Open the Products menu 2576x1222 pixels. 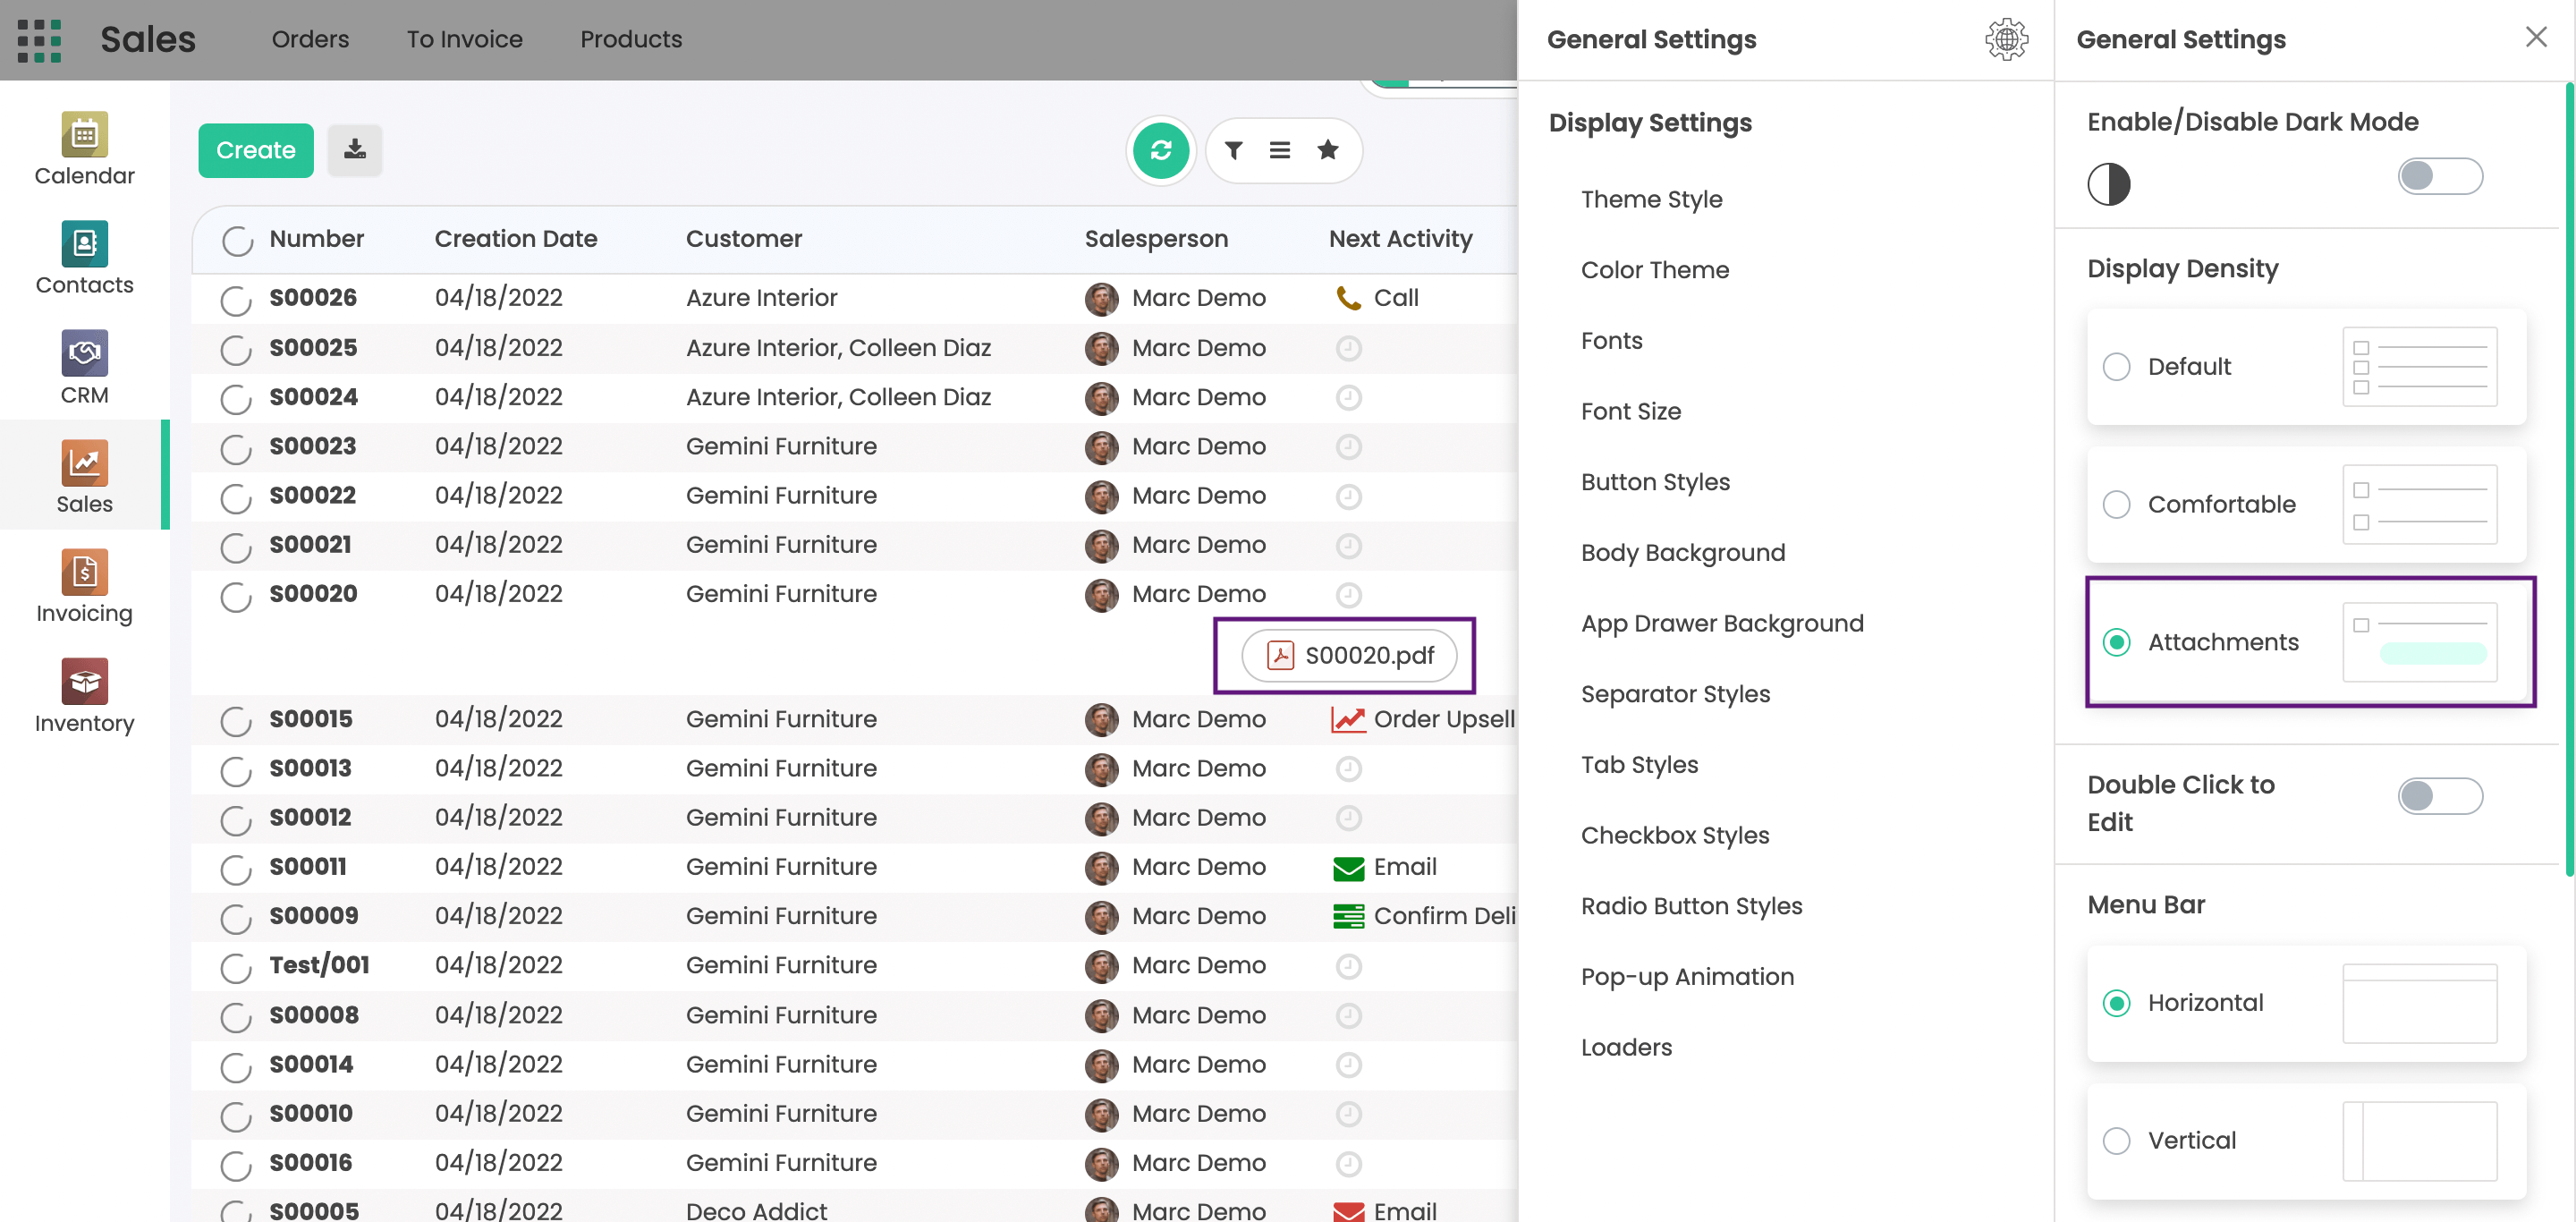click(630, 39)
